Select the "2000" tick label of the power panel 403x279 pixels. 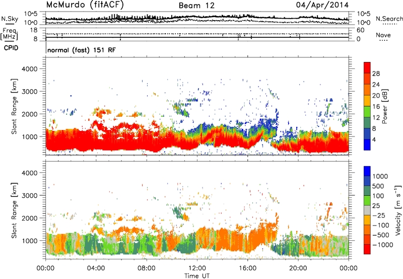coord(29,114)
